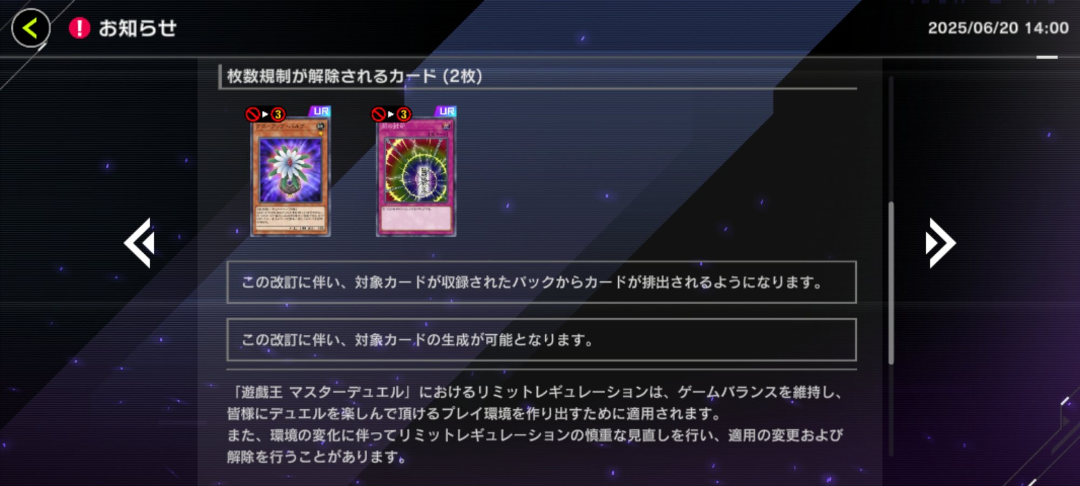Click the red exclamation notice icon

coord(79,28)
